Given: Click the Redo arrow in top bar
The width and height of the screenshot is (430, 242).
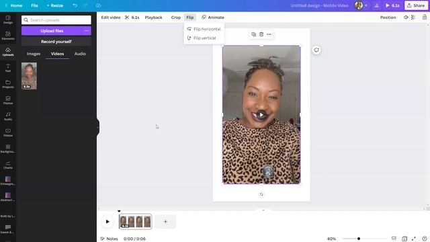Looking at the screenshot, I should 85,5.
